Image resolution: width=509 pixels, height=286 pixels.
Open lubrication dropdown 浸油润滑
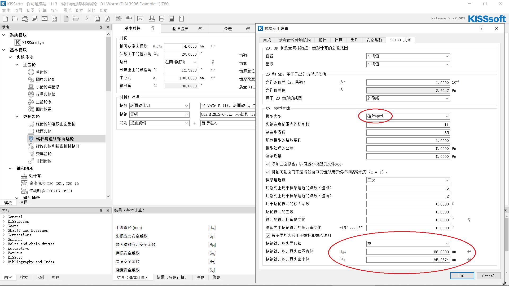[159, 123]
